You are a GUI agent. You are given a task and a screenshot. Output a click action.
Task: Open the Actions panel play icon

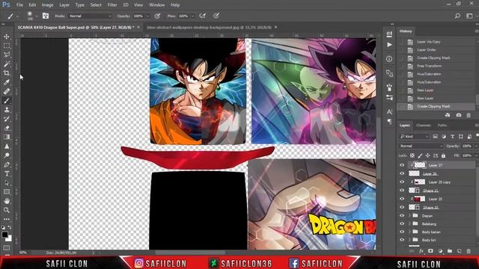[x=389, y=45]
